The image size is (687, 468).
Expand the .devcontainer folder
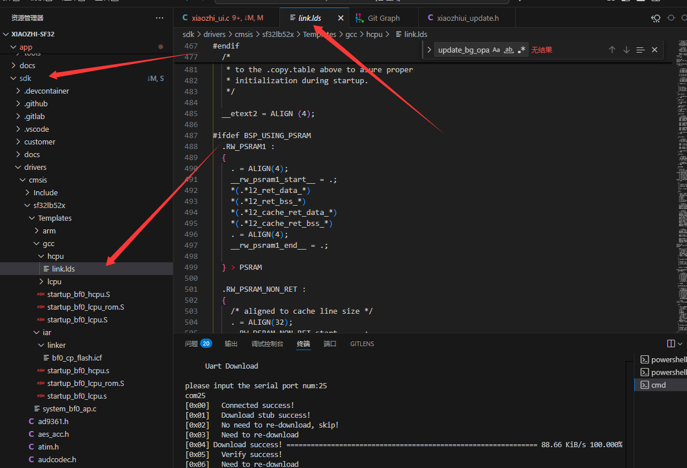click(18, 91)
